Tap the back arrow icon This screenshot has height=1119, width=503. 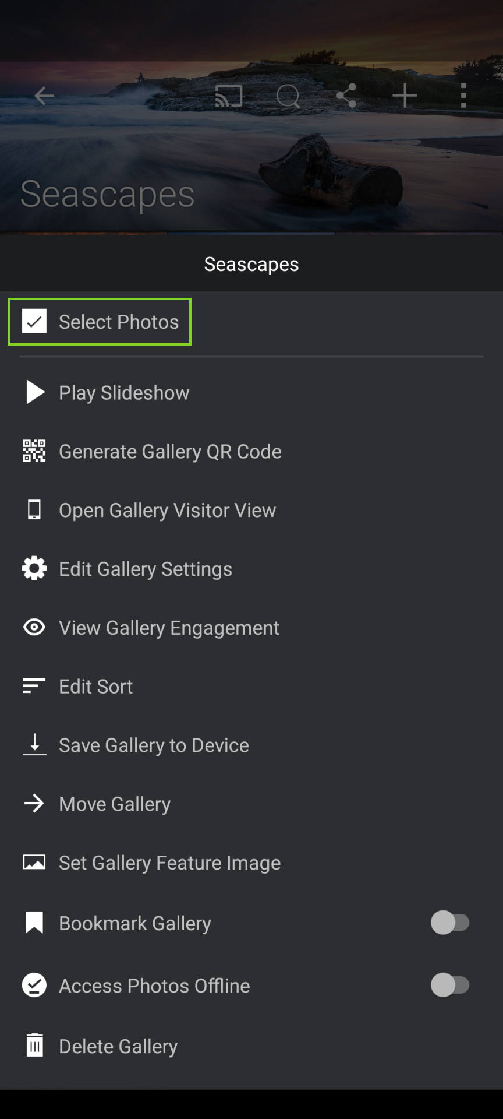click(x=44, y=96)
